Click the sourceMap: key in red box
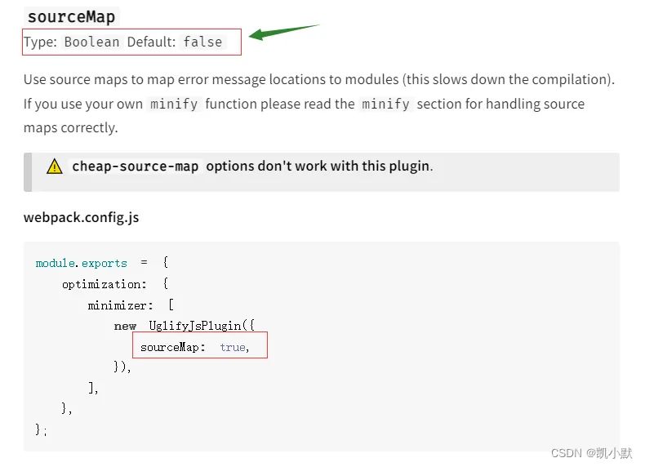Viewport: 645px width, 467px height. tap(173, 347)
